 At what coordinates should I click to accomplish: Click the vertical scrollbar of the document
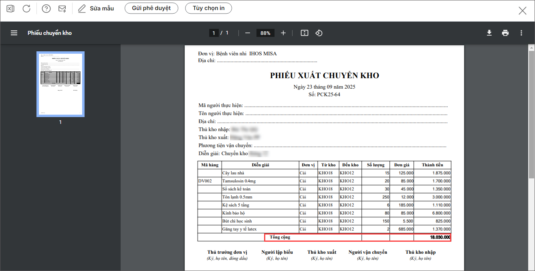click(x=532, y=112)
